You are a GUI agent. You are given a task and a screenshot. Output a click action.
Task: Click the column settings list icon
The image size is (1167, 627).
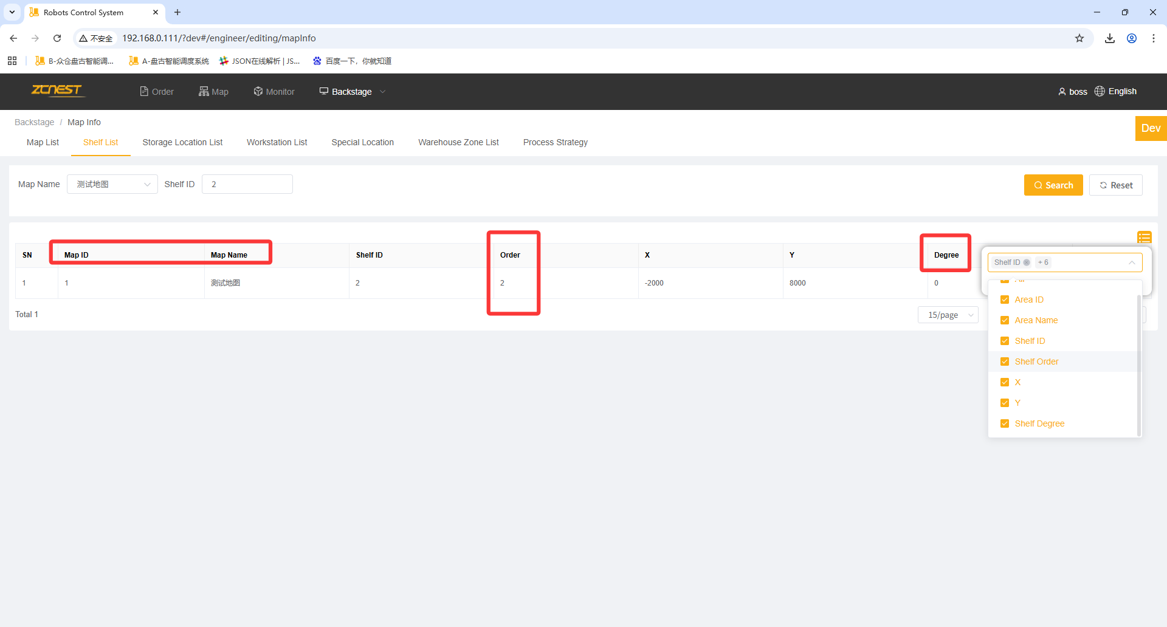1144,237
